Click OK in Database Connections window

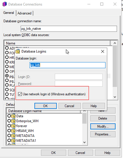pyautogui.click(x=53, y=153)
